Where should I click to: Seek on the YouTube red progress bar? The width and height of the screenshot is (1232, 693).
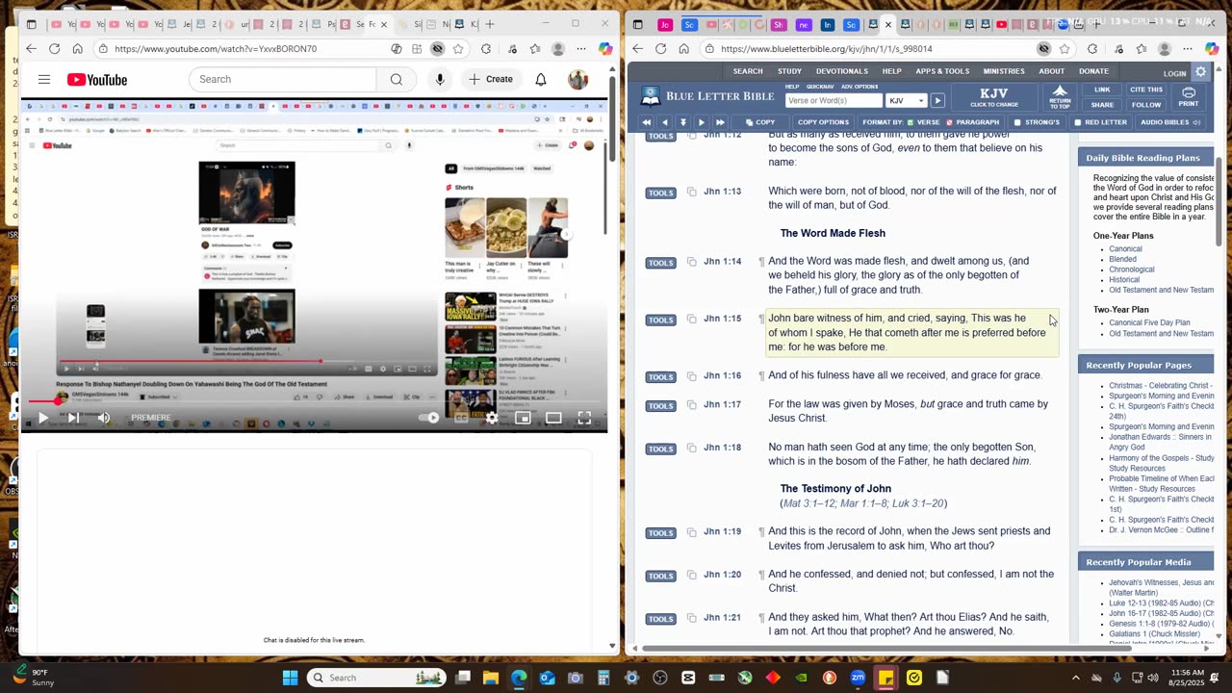[x=314, y=401]
